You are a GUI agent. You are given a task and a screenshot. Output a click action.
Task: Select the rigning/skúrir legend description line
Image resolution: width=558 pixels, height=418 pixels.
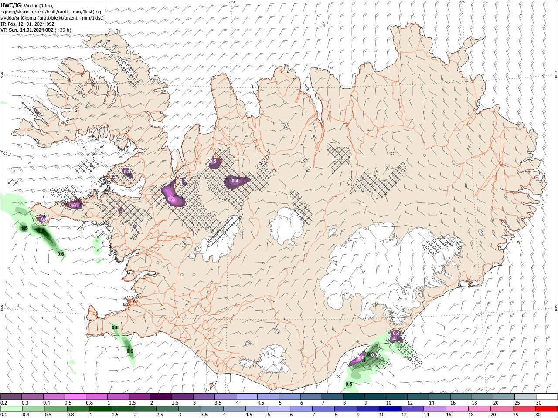51,12
